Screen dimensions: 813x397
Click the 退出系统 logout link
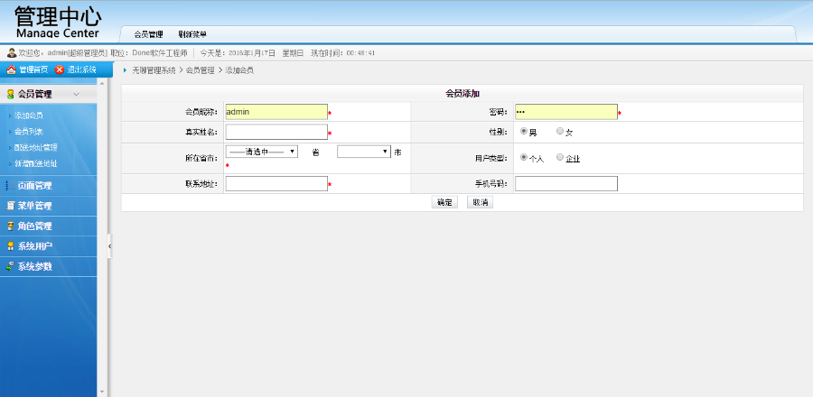tap(81, 69)
